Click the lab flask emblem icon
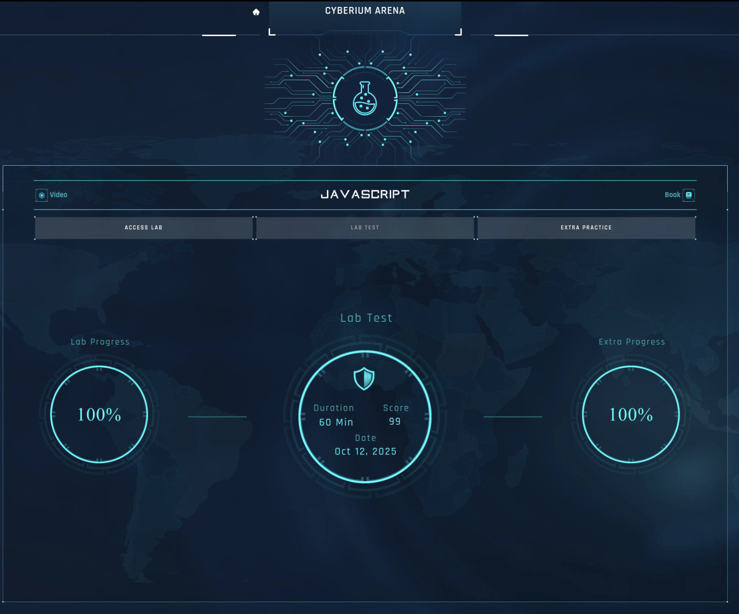Screen dimensions: 739x614 [x=365, y=99]
